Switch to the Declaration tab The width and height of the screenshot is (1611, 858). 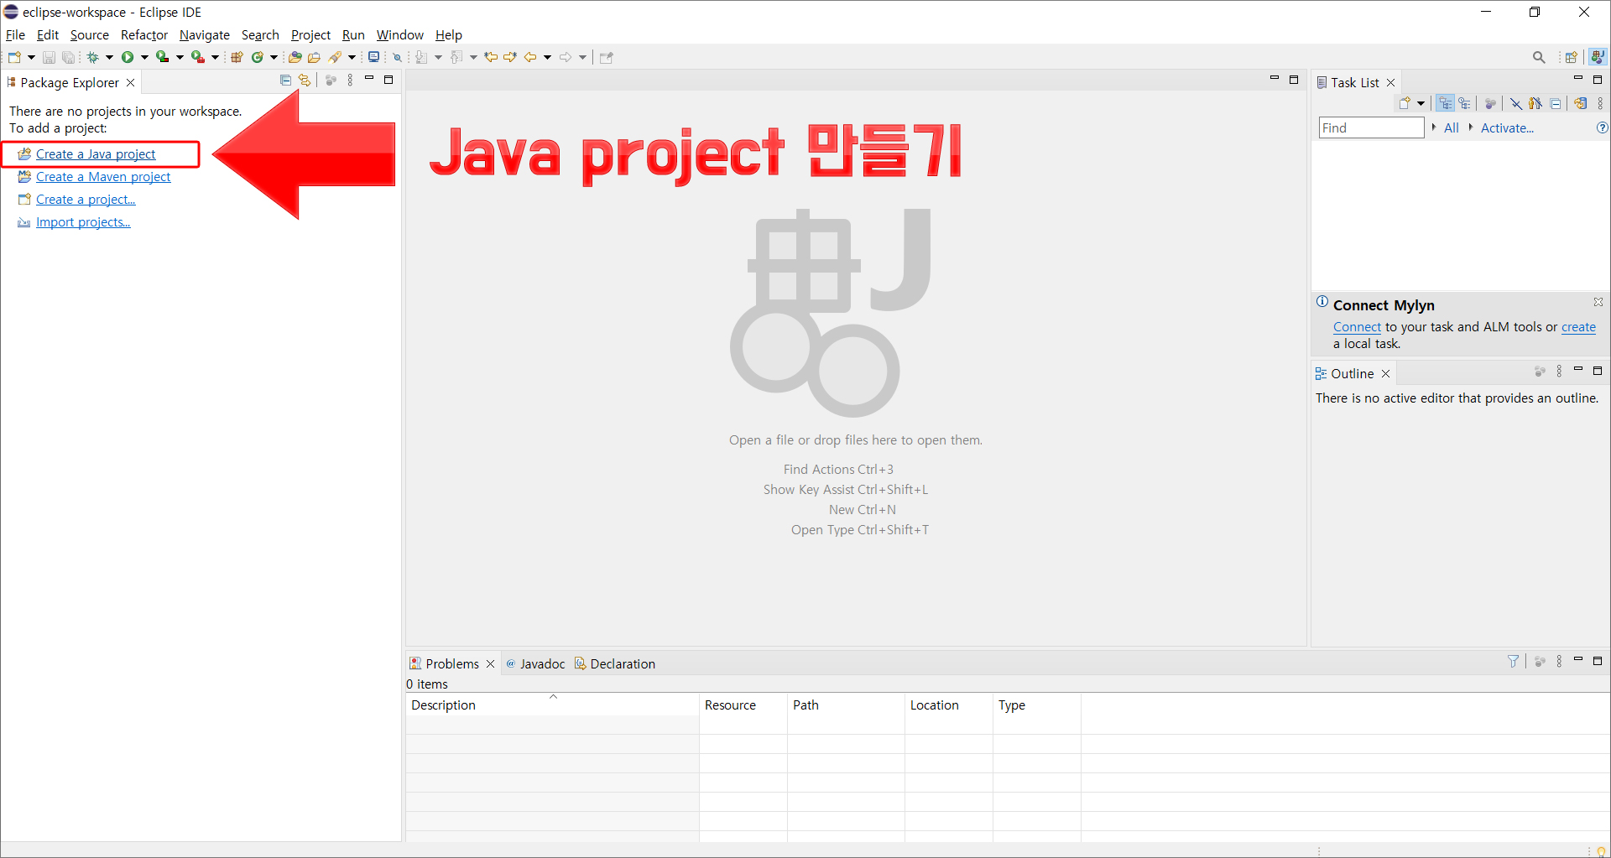[615, 663]
